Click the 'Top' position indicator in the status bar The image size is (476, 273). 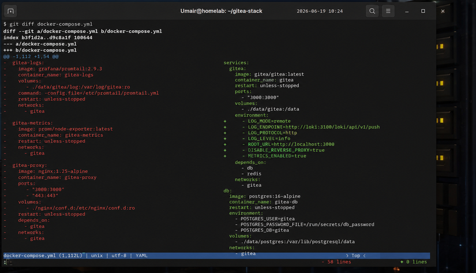[355, 256]
